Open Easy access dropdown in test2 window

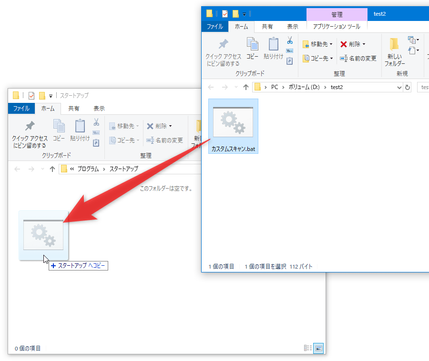[x=413, y=50]
